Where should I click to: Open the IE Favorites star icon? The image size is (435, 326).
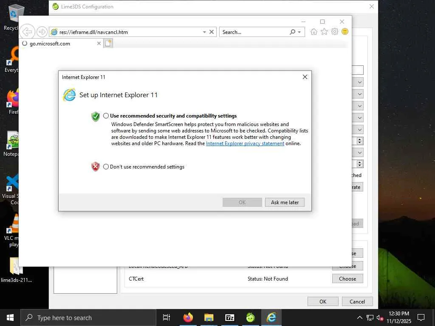324,31
